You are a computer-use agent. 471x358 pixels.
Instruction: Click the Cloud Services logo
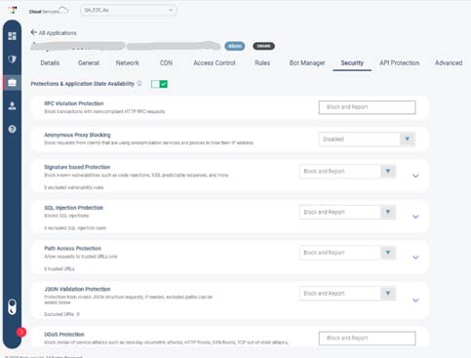pyautogui.click(x=48, y=11)
